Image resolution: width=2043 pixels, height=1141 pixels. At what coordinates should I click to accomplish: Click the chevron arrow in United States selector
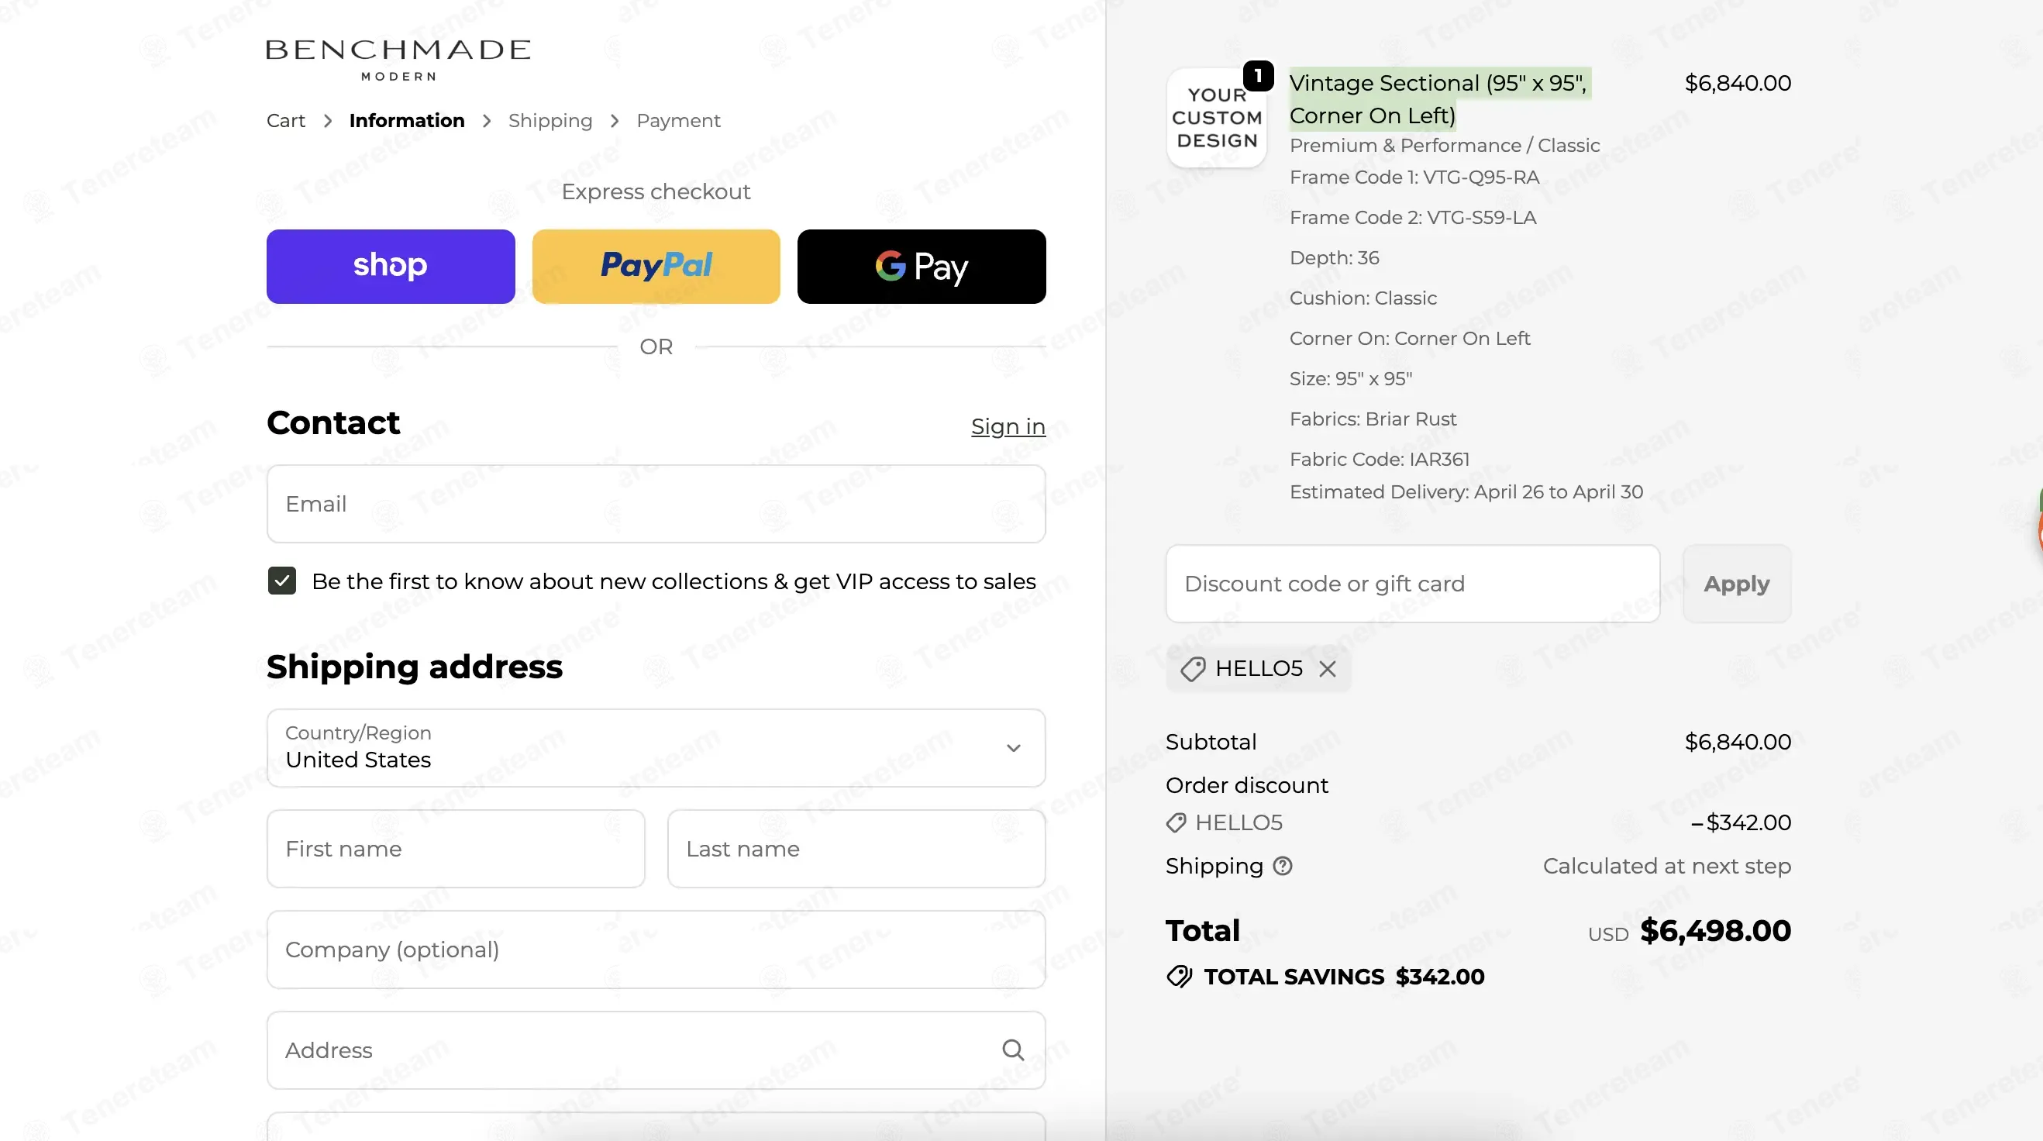tap(1013, 747)
